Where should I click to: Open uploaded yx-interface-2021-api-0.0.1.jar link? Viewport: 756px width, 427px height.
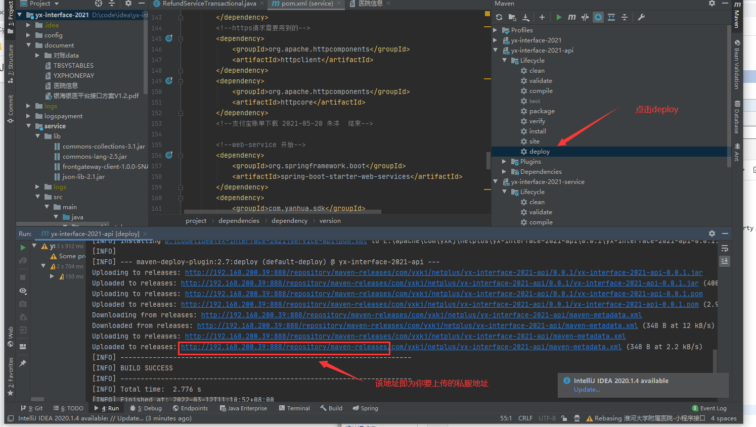(x=439, y=283)
